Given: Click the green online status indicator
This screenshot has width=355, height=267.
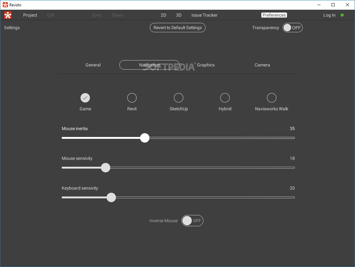Looking at the screenshot, I should (x=342, y=15).
